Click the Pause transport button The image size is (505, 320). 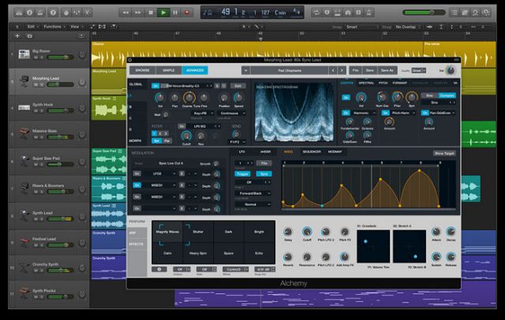click(x=175, y=13)
